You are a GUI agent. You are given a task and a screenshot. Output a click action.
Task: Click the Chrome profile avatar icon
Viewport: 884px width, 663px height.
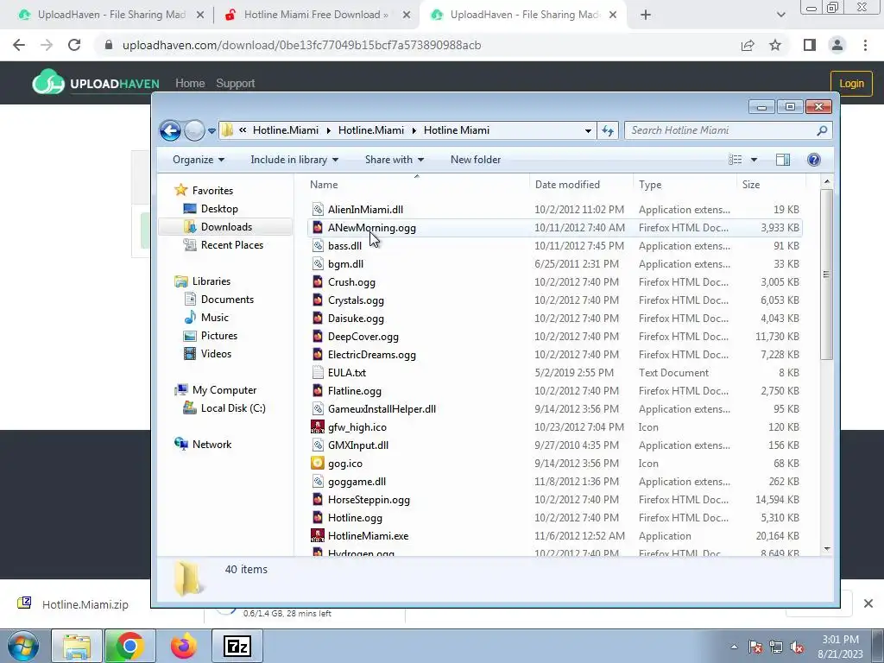(837, 45)
